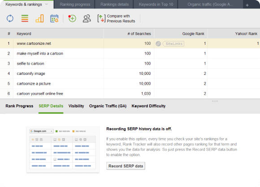This screenshot has width=260, height=187.
Task: Add a new workspace tab with plus
Action: pyautogui.click(x=247, y=5)
